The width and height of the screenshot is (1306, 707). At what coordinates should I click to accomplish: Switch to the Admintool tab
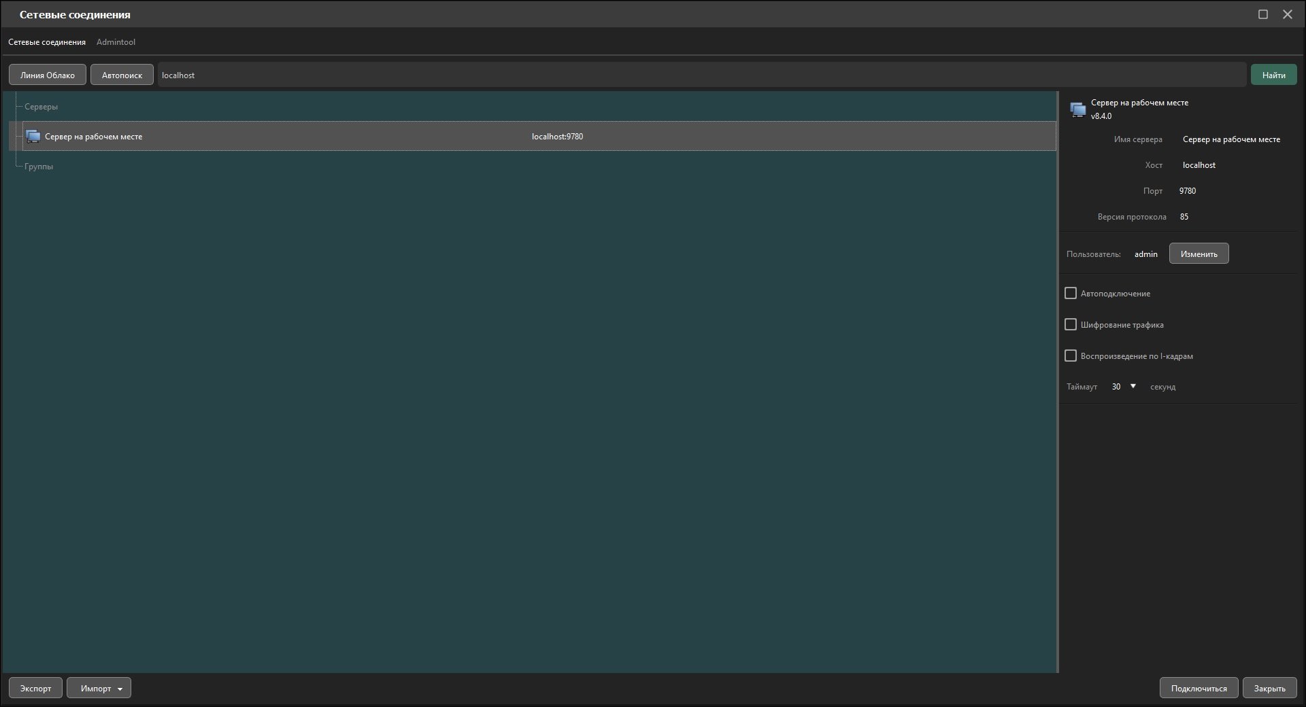[116, 42]
